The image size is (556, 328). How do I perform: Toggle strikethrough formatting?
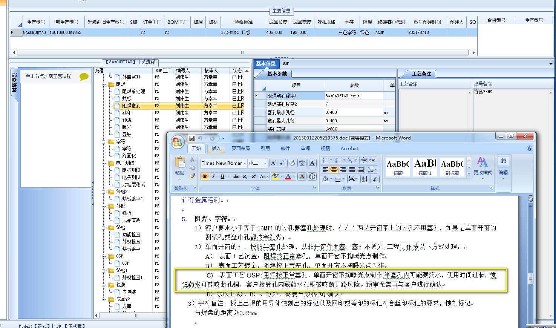(x=236, y=176)
